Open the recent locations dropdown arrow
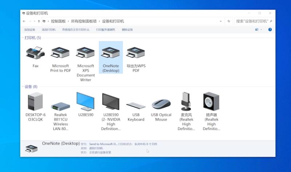 [x=34, y=21]
